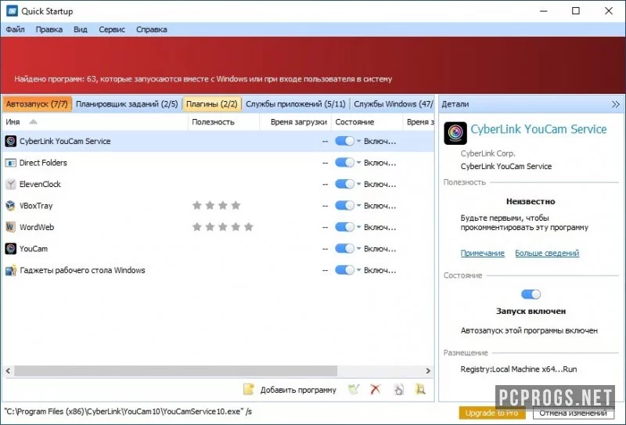
Task: Click the Upgrade to Pro button
Action: [492, 412]
